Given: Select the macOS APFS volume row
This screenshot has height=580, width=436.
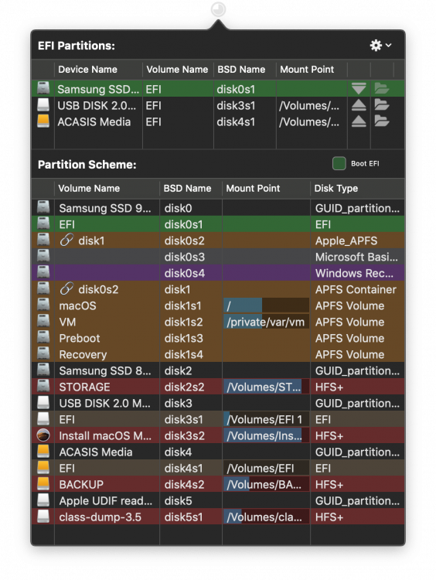Looking at the screenshot, I should pos(218,305).
